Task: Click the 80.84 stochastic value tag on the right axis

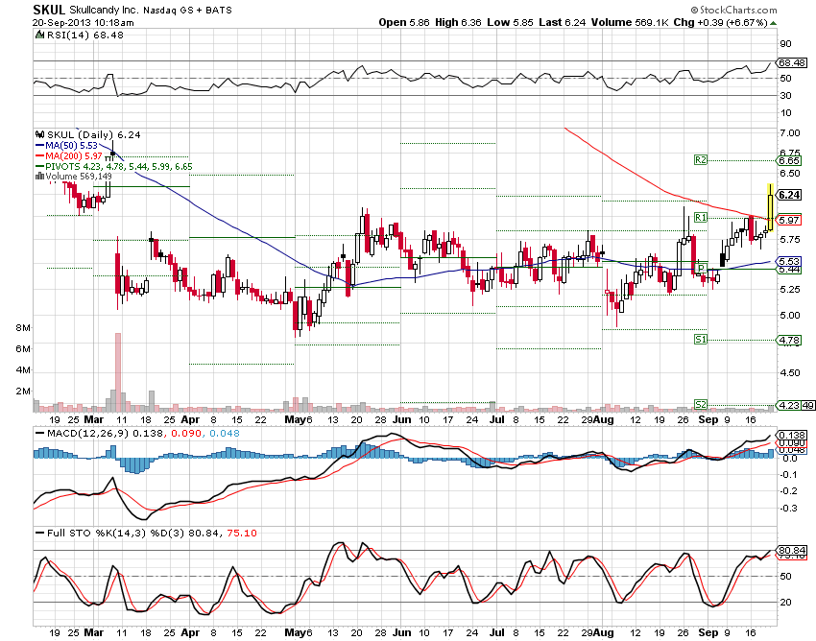Action: pos(792,550)
